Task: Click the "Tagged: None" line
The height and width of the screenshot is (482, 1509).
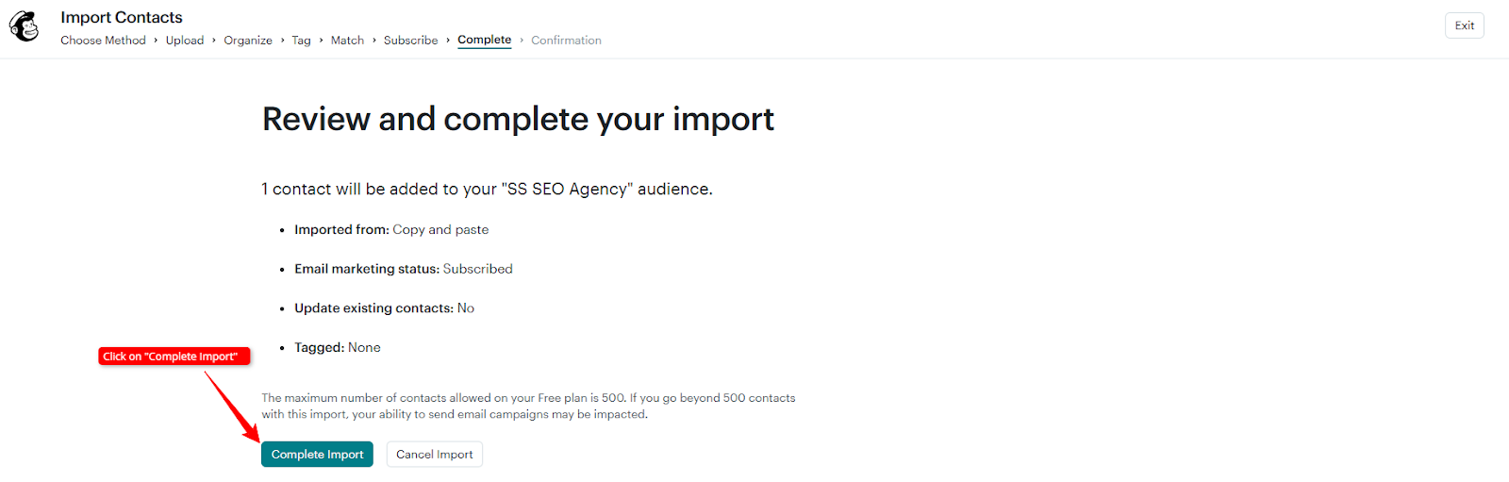Action: (x=338, y=348)
